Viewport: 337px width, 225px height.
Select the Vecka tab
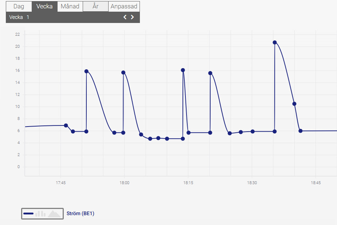tap(44, 7)
